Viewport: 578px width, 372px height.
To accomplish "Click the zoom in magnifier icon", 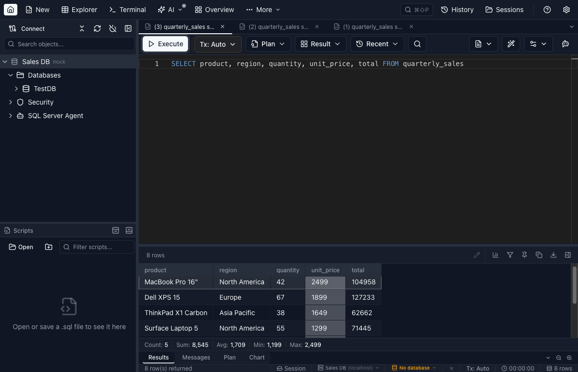I will [x=569, y=358].
